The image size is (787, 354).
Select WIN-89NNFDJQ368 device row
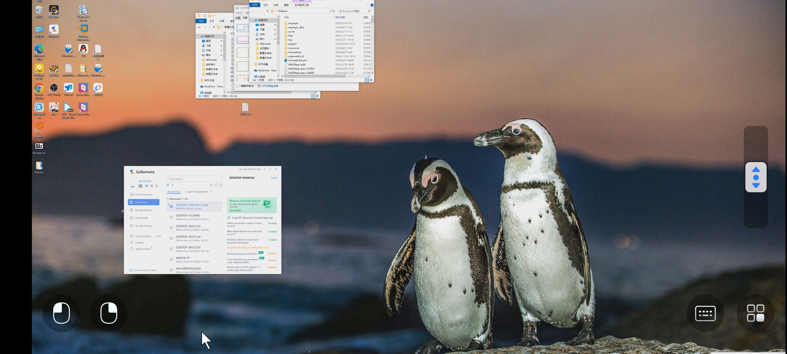tap(194, 270)
